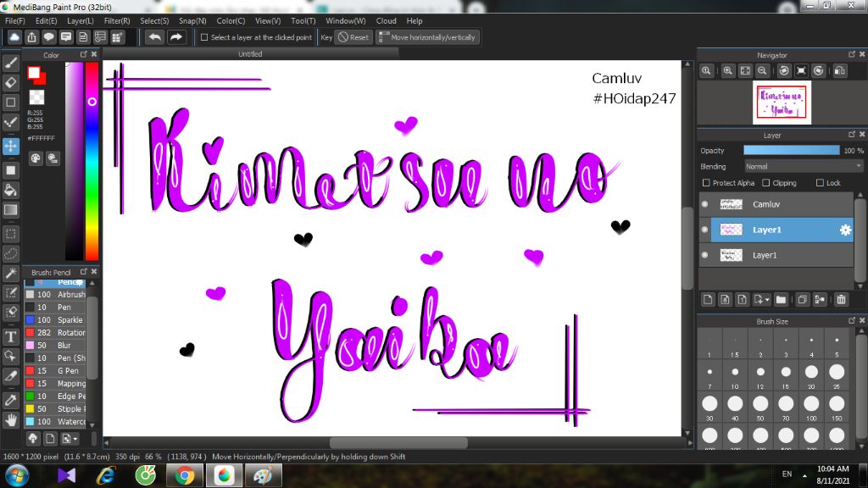
Task: Enable 'Select a layer at the clicked point'
Action: click(204, 37)
